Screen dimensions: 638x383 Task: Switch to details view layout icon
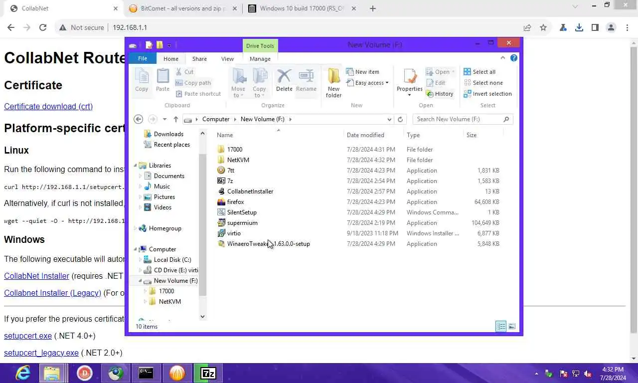coord(501,326)
